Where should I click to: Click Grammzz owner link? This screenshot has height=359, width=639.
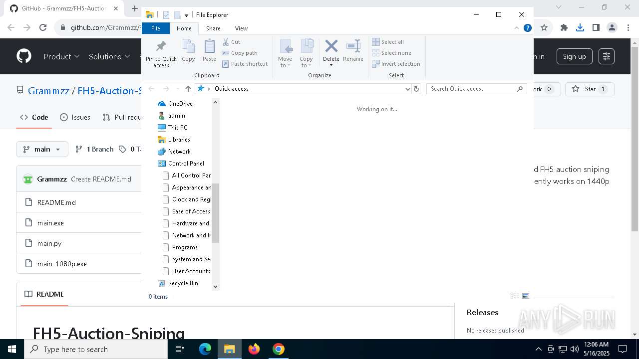49,91
